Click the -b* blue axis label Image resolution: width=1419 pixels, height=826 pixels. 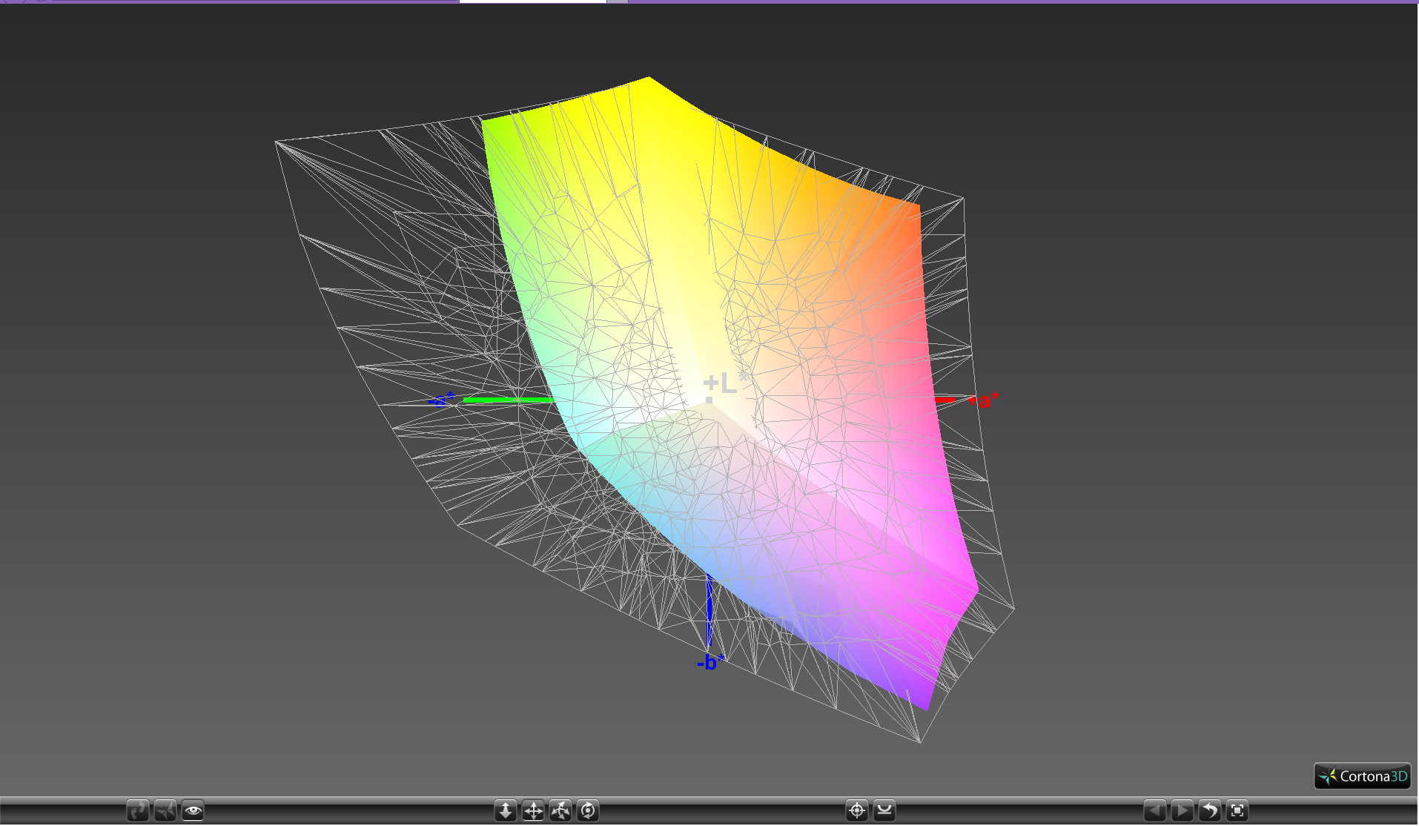coord(710,662)
